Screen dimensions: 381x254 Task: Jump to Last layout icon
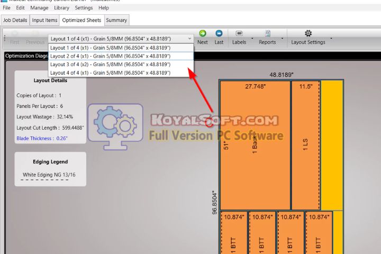coord(219,34)
